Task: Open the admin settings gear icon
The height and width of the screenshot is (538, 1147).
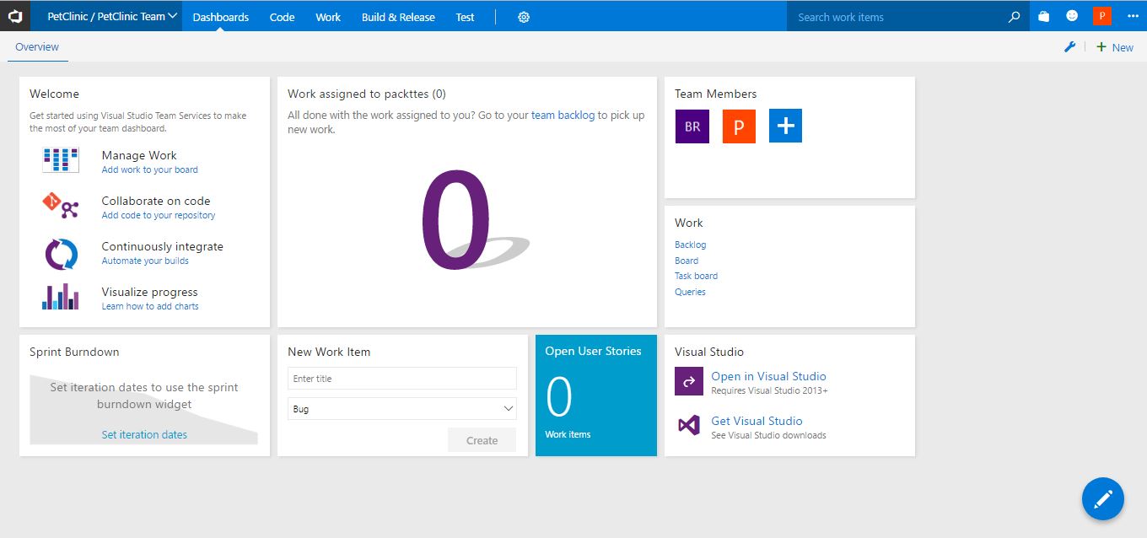Action: click(x=524, y=17)
